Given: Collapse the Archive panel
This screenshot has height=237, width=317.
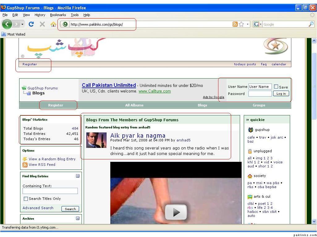Looking at the screenshot, I should point(78,218).
